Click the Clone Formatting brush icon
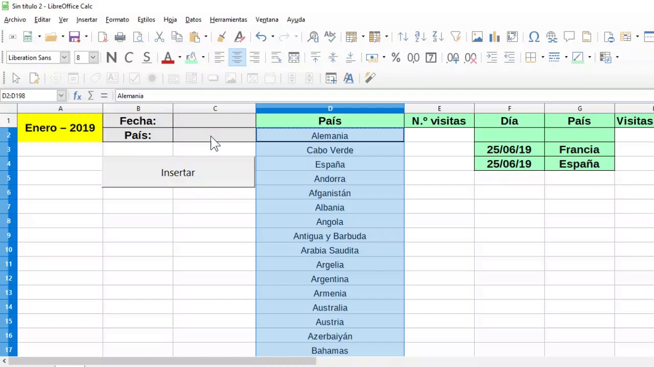 pyautogui.click(x=221, y=37)
